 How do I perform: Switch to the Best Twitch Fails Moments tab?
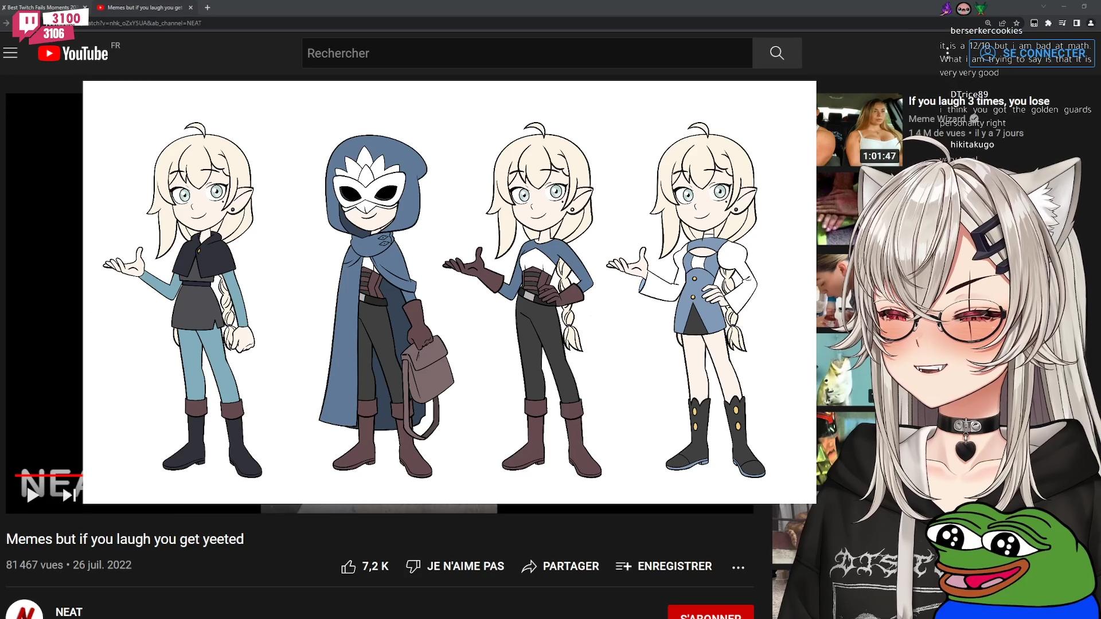pos(41,7)
